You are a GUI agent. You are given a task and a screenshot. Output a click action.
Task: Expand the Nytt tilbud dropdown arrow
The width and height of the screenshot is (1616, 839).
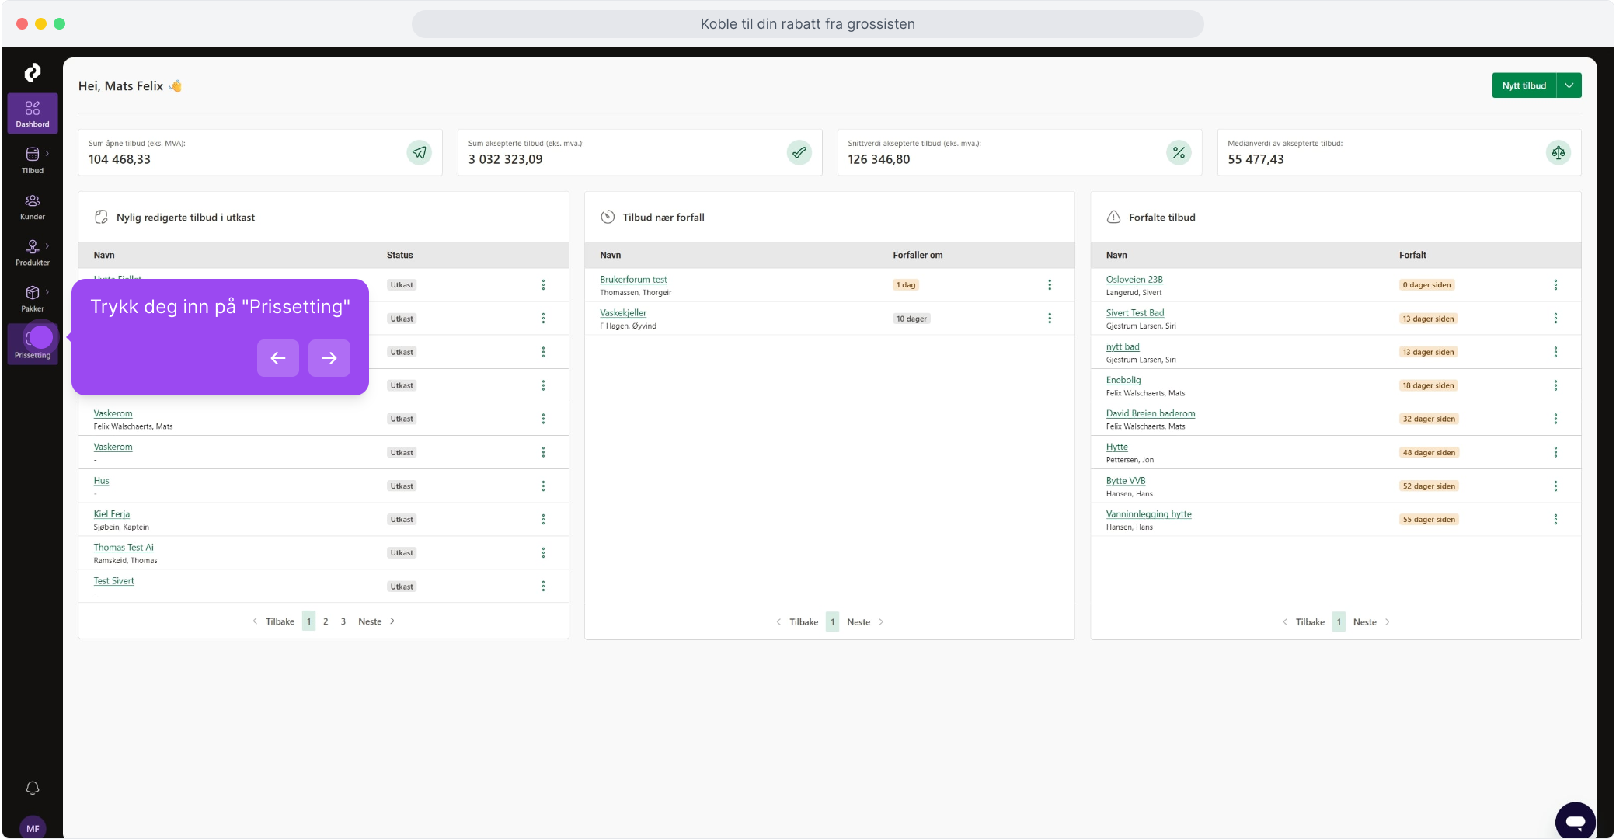[1569, 85]
